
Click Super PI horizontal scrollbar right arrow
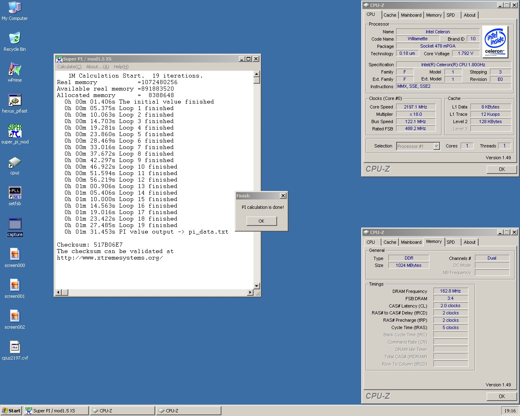click(x=250, y=292)
